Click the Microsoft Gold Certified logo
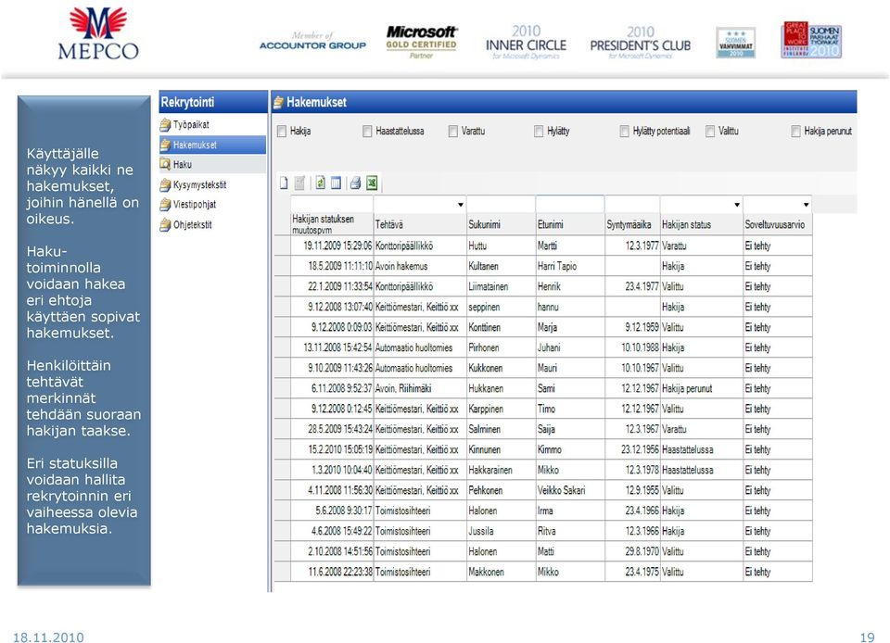This screenshot has width=890, height=643. [x=421, y=42]
